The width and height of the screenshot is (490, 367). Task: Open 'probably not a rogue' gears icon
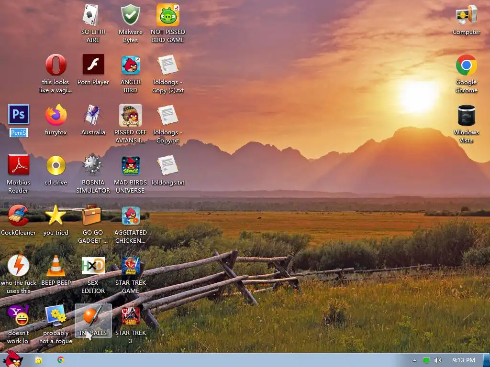tap(56, 315)
